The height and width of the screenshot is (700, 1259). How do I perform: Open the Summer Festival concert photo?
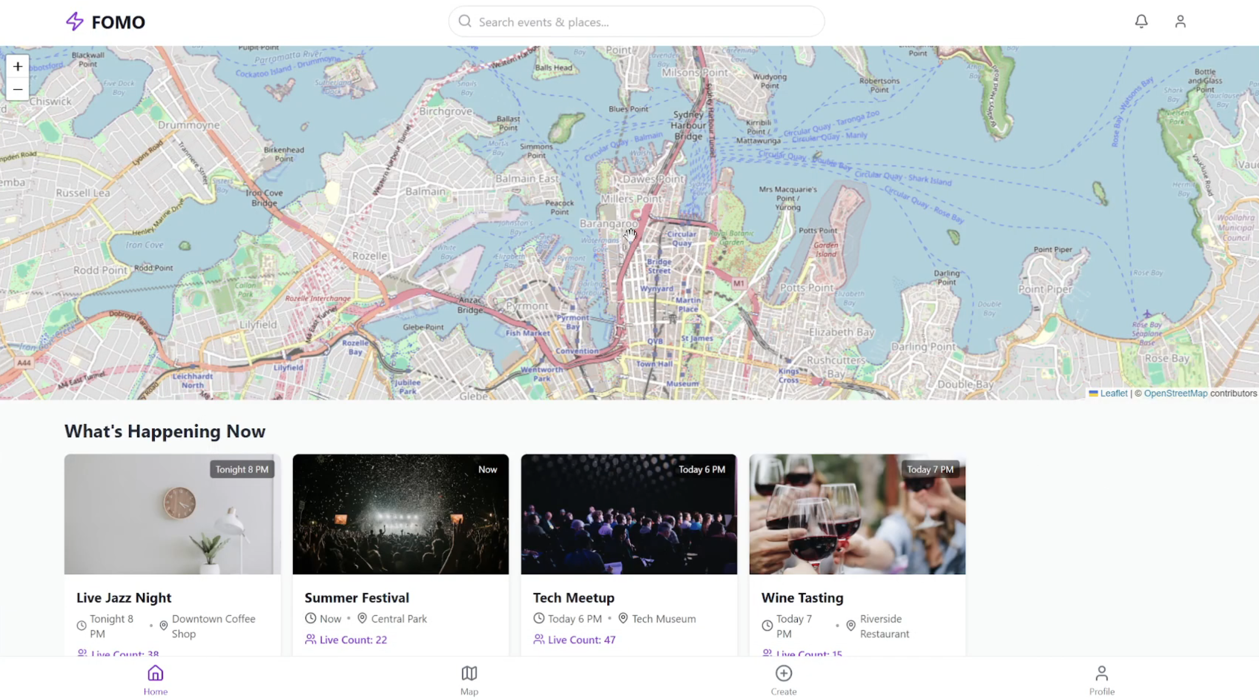tap(400, 514)
